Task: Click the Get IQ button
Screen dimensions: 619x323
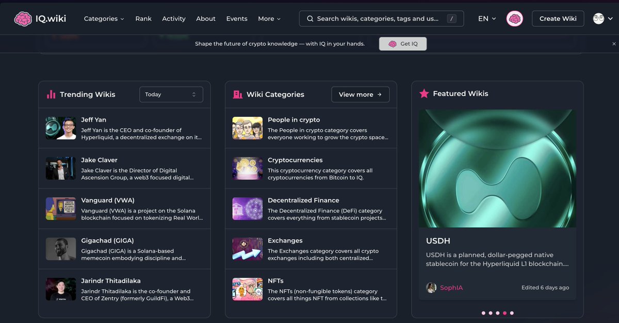Action: point(403,44)
